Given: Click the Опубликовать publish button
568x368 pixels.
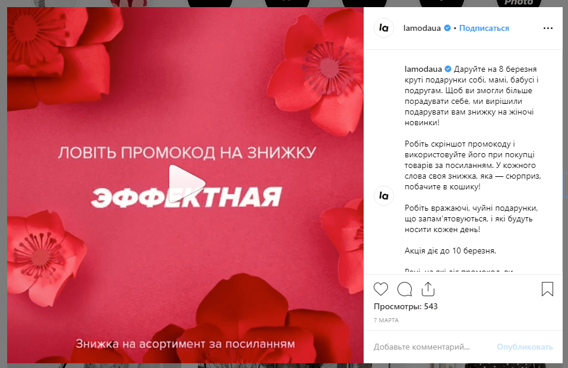Looking at the screenshot, I should [x=525, y=347].
